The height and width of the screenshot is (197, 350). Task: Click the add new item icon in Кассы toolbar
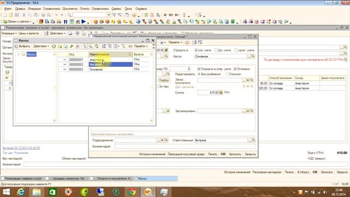(54, 46)
